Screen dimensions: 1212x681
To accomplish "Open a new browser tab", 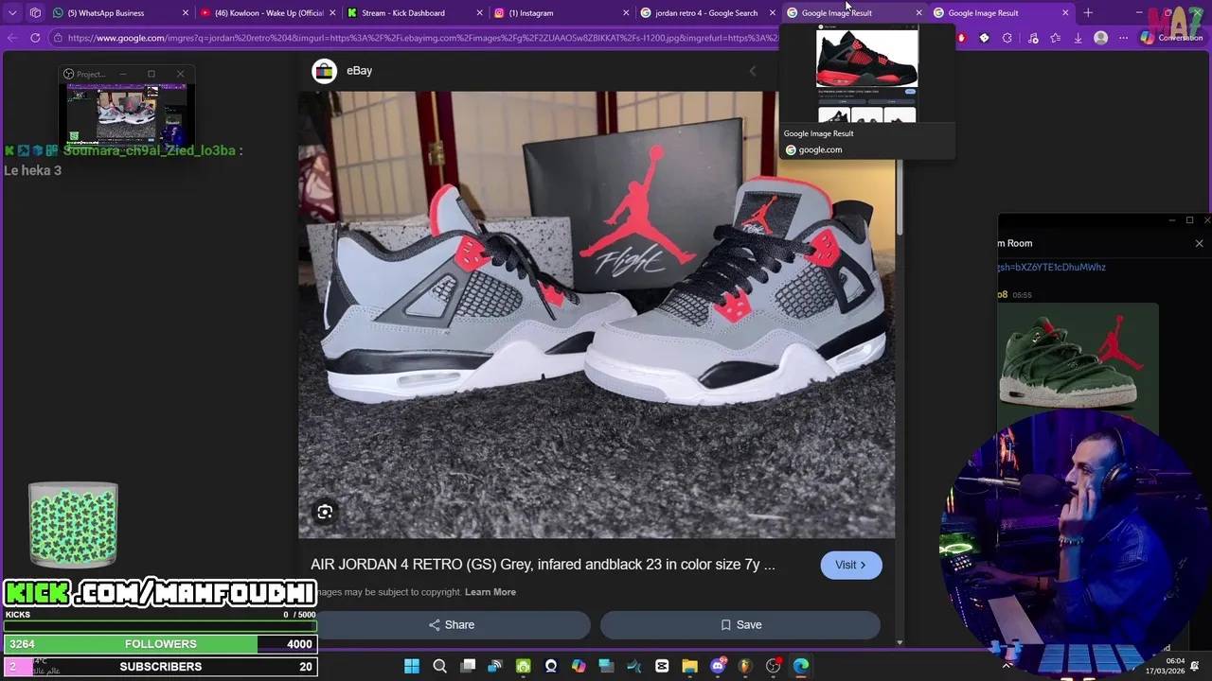I will click(x=1088, y=13).
